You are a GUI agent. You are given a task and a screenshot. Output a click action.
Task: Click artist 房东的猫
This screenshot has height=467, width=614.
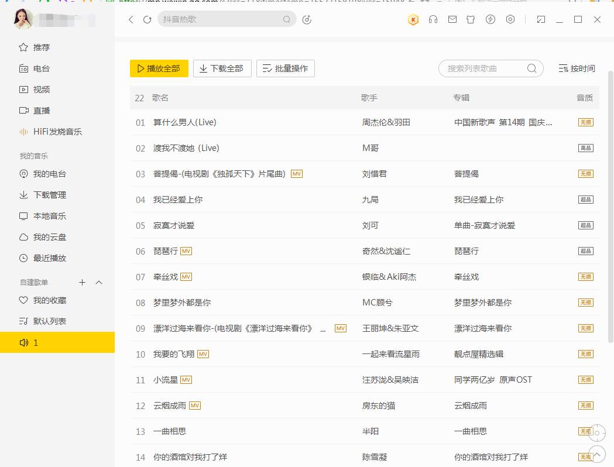click(378, 406)
